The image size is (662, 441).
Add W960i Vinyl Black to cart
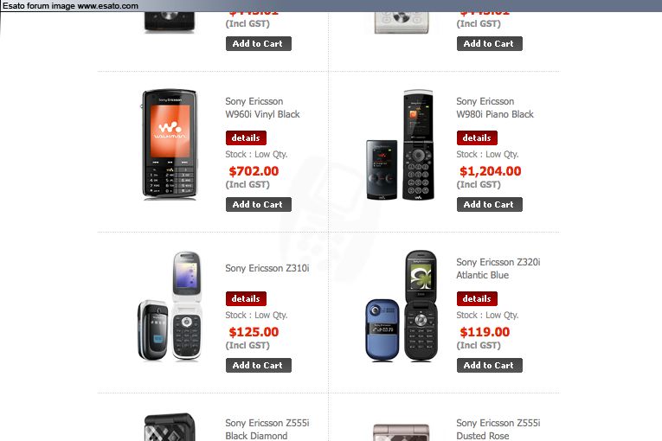pos(259,205)
